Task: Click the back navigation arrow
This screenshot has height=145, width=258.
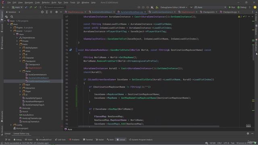Action: [x=3, y=7]
